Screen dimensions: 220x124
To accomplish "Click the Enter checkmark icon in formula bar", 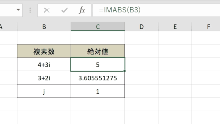I will 64,10.
